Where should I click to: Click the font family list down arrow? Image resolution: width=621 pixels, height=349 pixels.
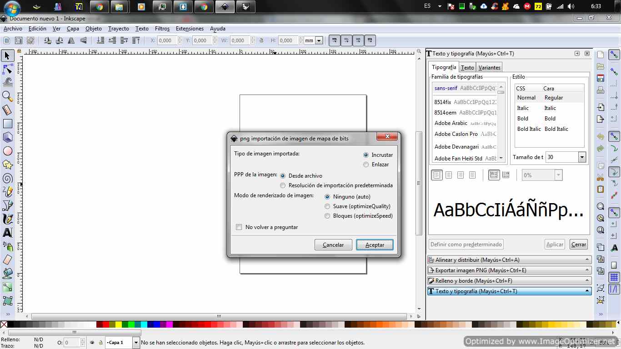point(501,158)
